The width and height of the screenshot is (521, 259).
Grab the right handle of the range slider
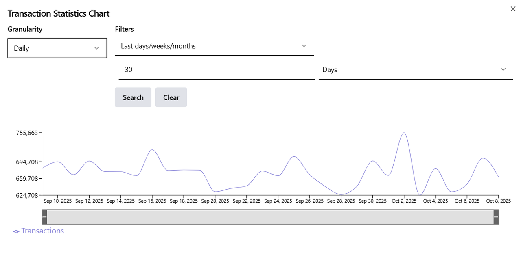(x=496, y=217)
